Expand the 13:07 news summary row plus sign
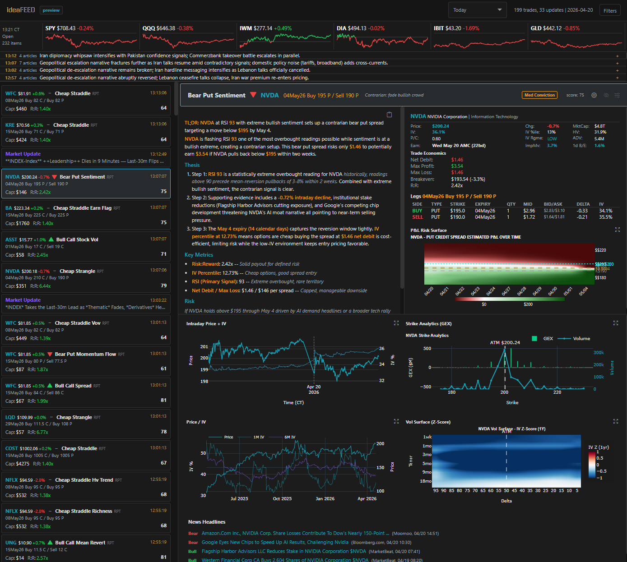This screenshot has width=627, height=562. pyautogui.click(x=618, y=63)
